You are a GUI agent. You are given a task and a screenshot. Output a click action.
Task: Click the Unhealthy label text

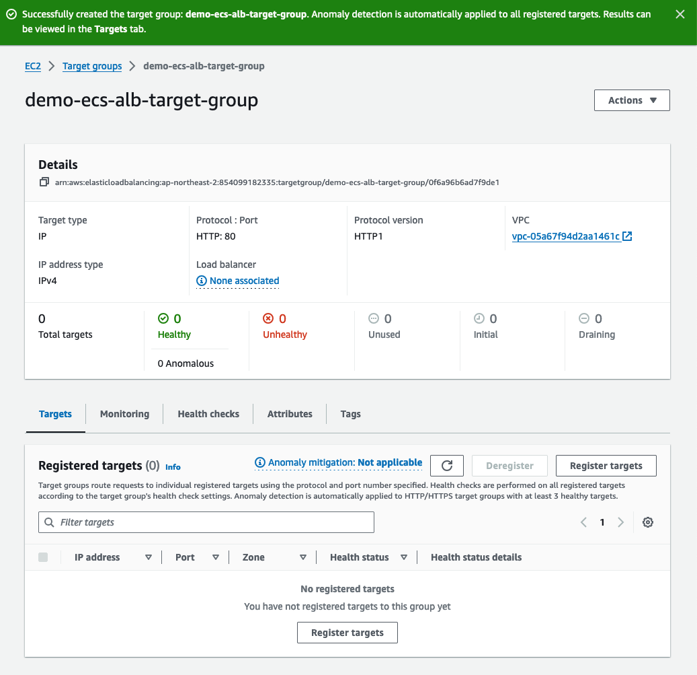click(x=285, y=334)
